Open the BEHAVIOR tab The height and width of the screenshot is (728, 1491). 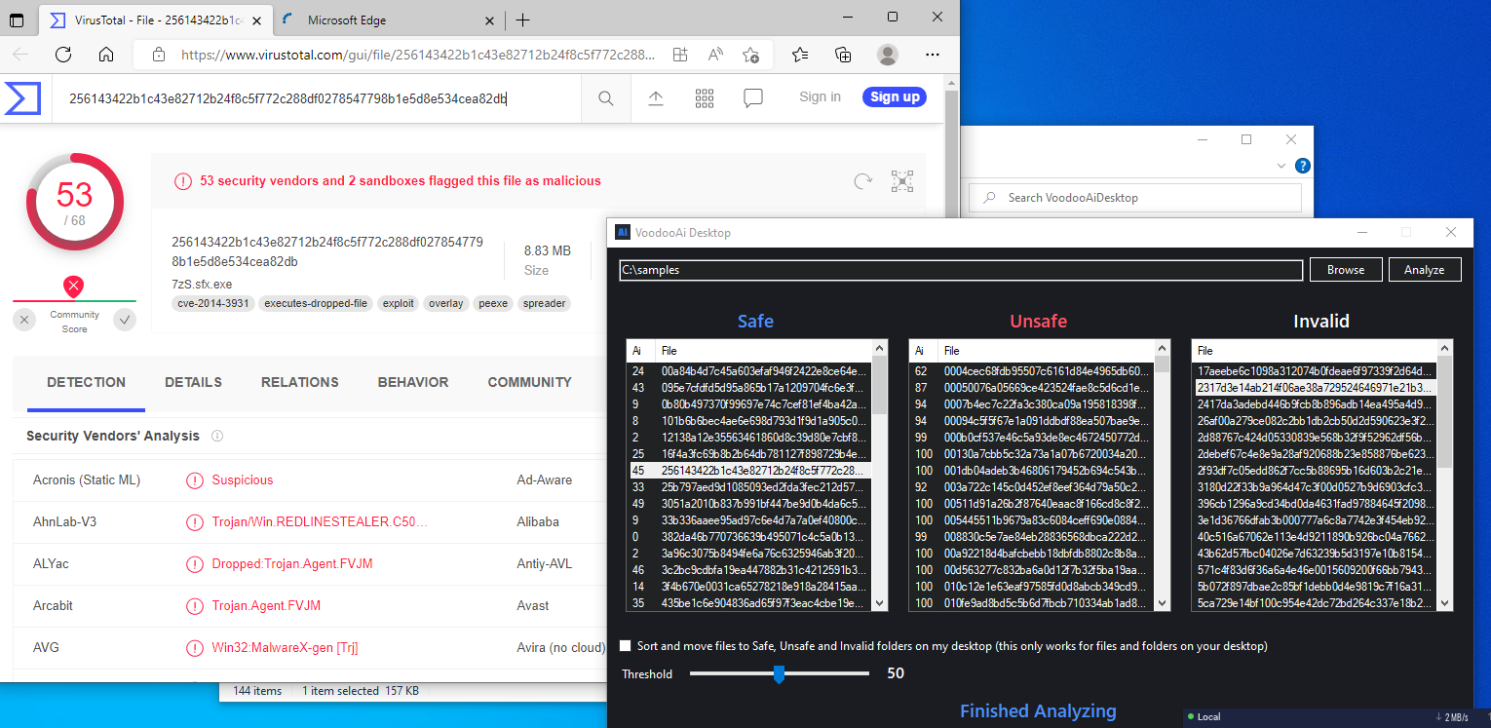coord(413,382)
